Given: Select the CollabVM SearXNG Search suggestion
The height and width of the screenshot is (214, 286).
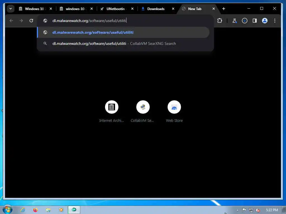Looking at the screenshot, I should tap(123, 43).
